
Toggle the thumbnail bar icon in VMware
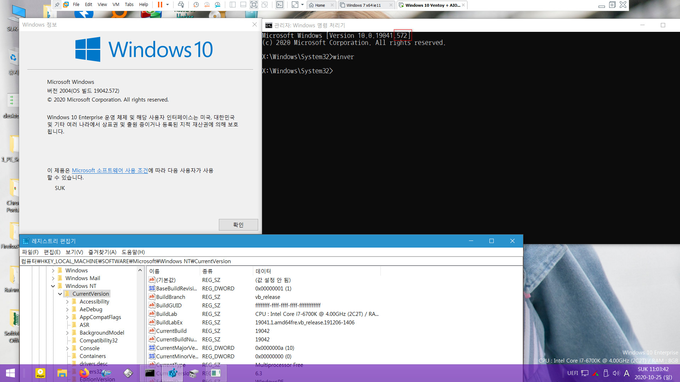click(243, 5)
